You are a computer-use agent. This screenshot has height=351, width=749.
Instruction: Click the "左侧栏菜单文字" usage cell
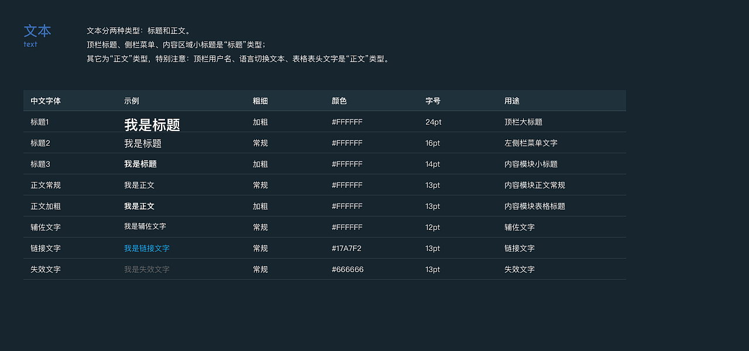(x=531, y=143)
